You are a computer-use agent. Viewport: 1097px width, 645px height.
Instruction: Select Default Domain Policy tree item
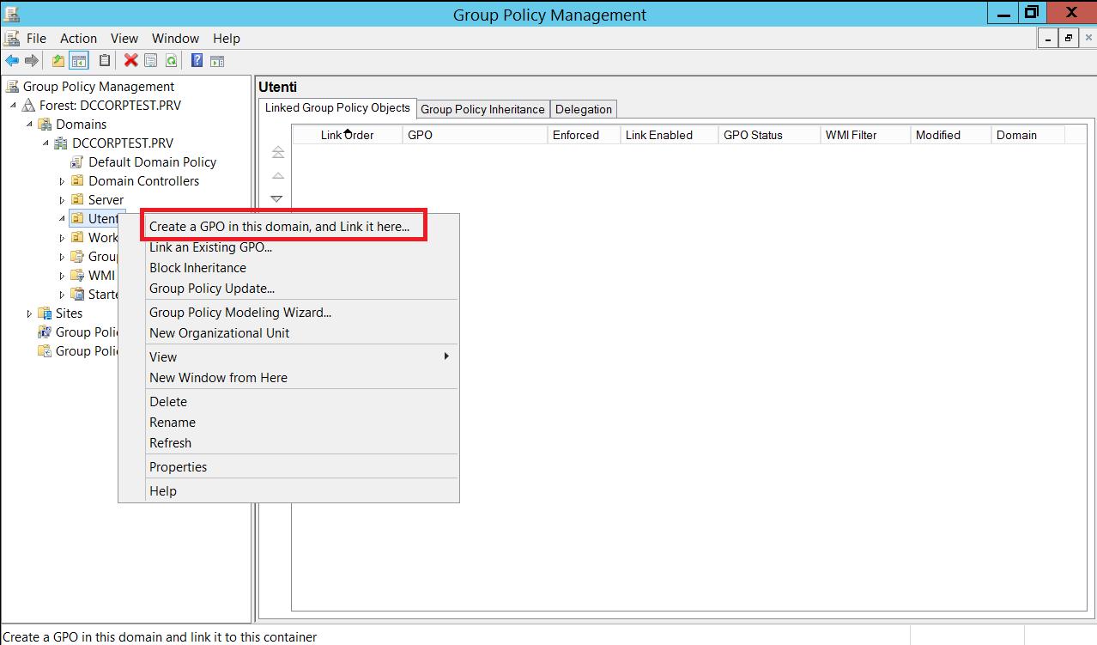tap(153, 162)
